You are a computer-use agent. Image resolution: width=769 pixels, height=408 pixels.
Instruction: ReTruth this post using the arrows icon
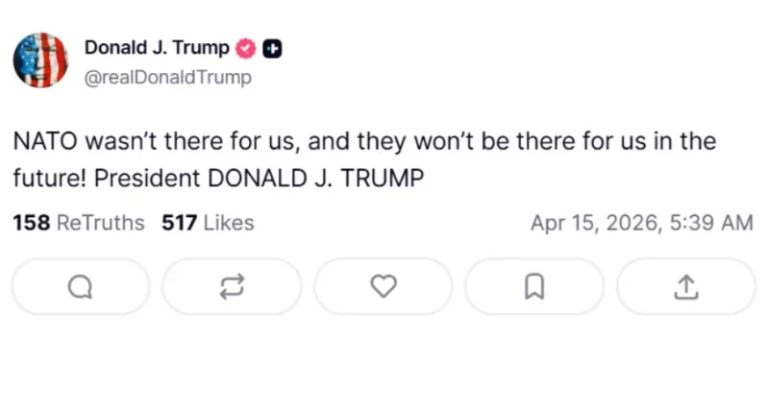point(232,286)
